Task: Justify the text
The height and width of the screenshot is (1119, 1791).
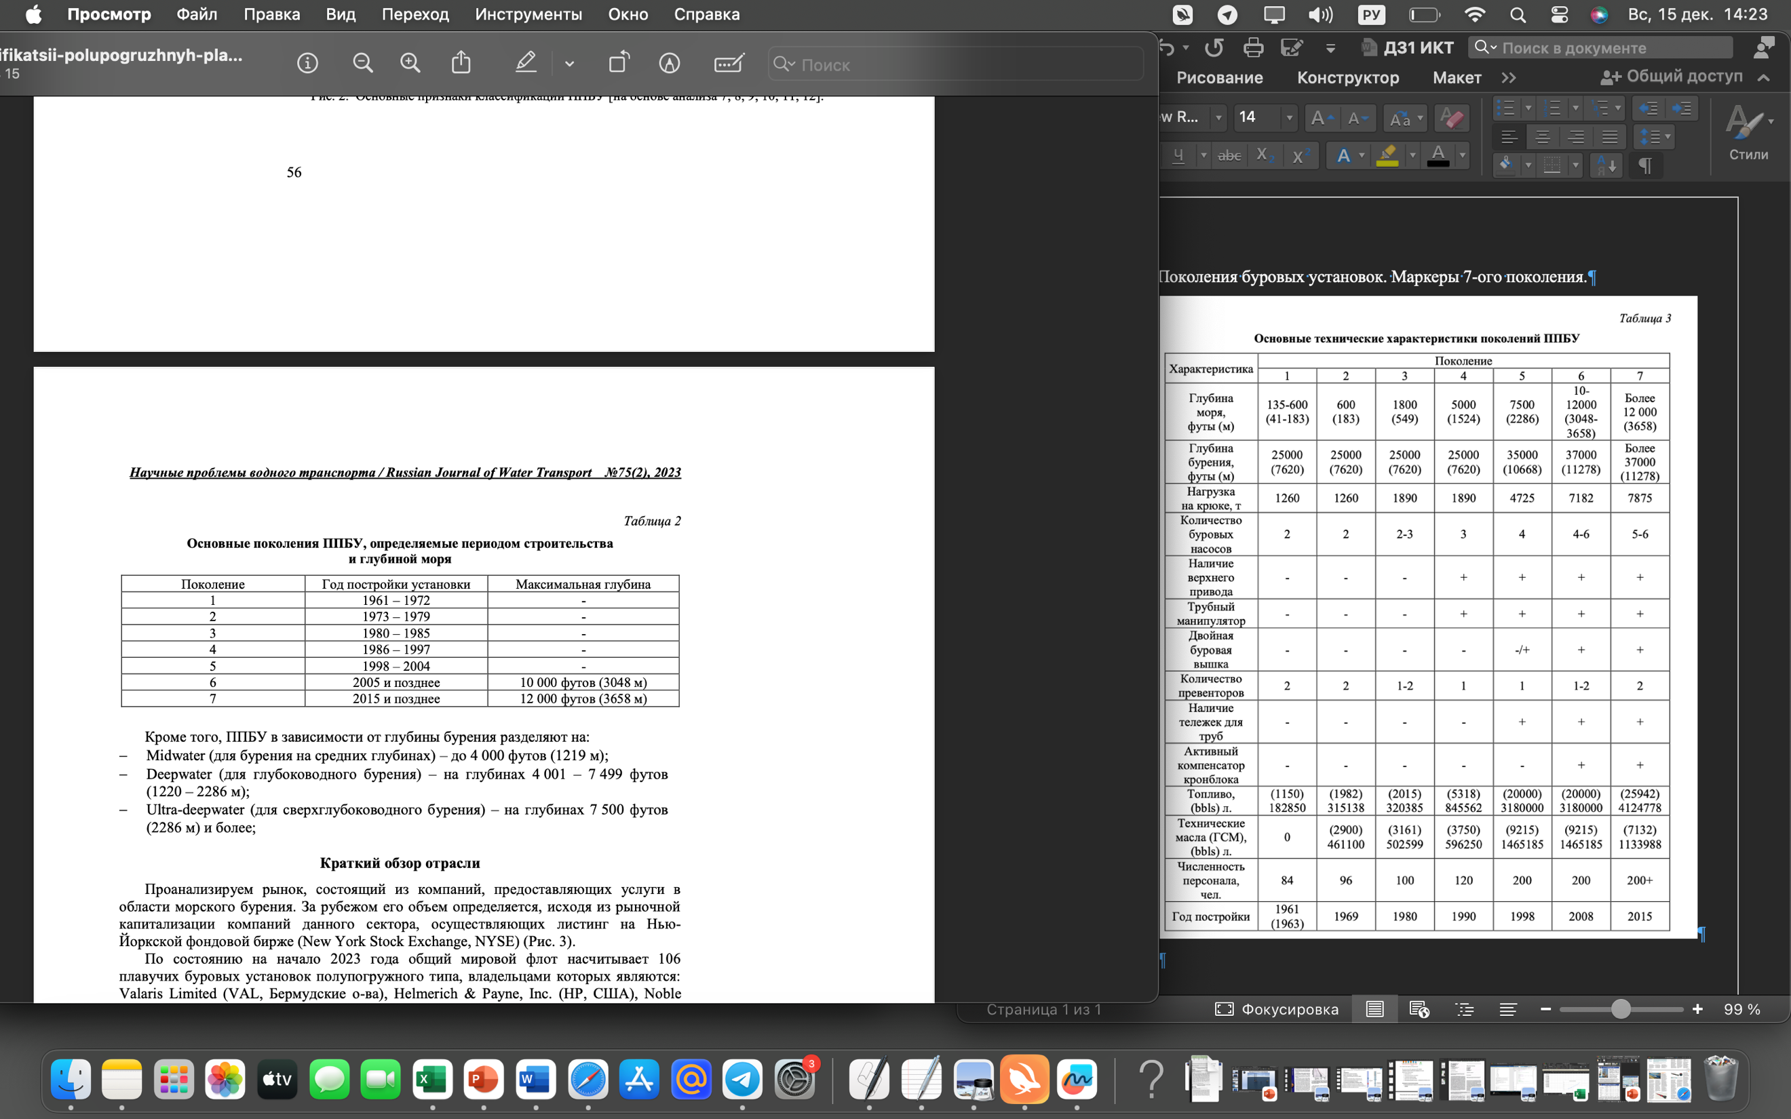Action: pyautogui.click(x=1610, y=137)
